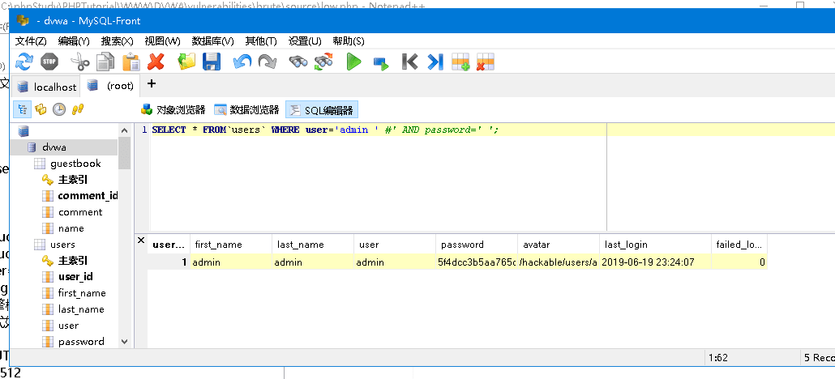835x379 pixels.
Task: Click the avatar column header
Action: (558, 245)
